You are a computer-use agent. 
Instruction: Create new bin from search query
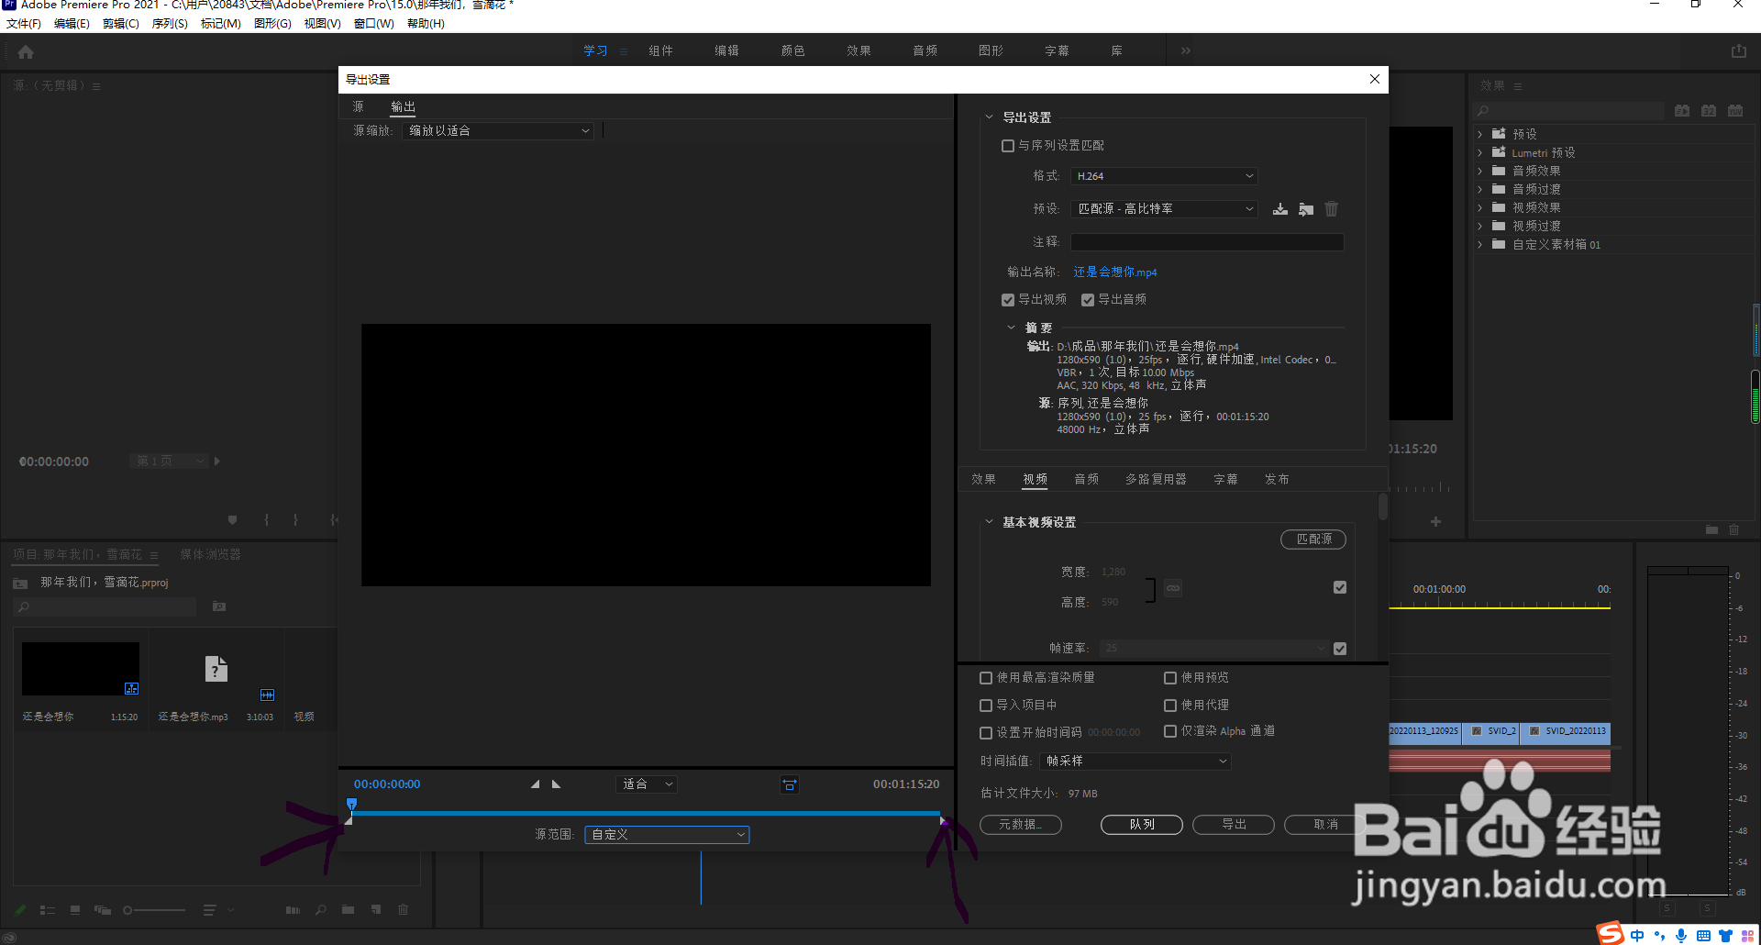pos(219,606)
